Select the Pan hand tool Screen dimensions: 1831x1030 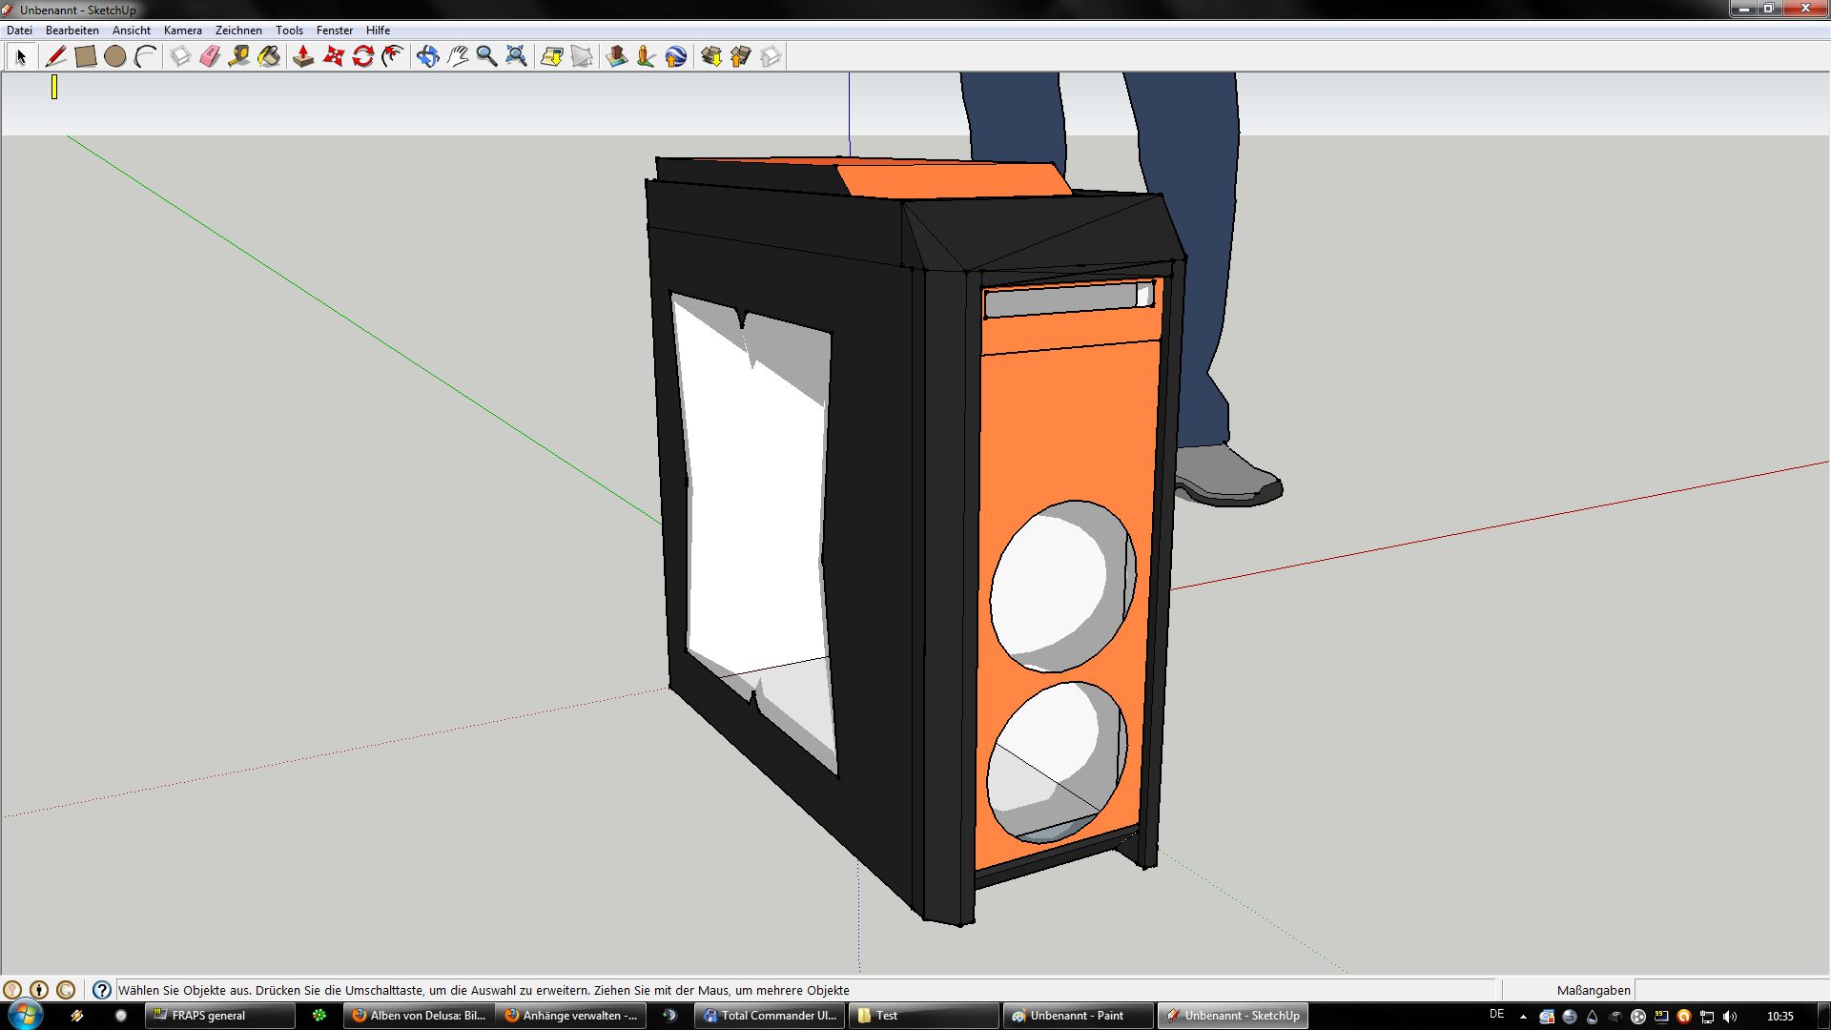pos(457,57)
